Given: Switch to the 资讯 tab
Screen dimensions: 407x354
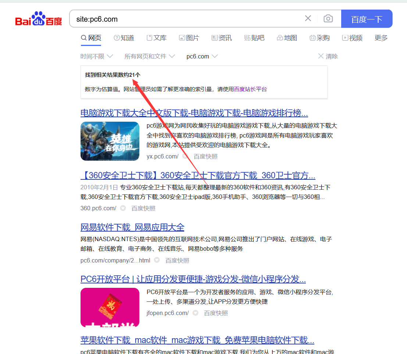Looking at the screenshot, I should (222, 38).
